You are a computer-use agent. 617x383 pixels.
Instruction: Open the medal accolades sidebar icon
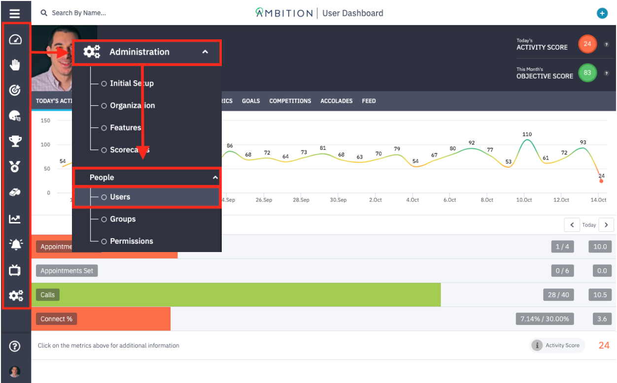pyautogui.click(x=15, y=167)
